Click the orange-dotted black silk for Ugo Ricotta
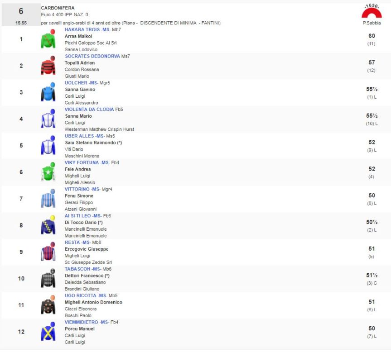This screenshot has height=352, width=391. tap(48, 306)
